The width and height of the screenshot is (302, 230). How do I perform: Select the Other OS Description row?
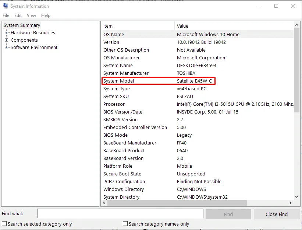click(198, 50)
